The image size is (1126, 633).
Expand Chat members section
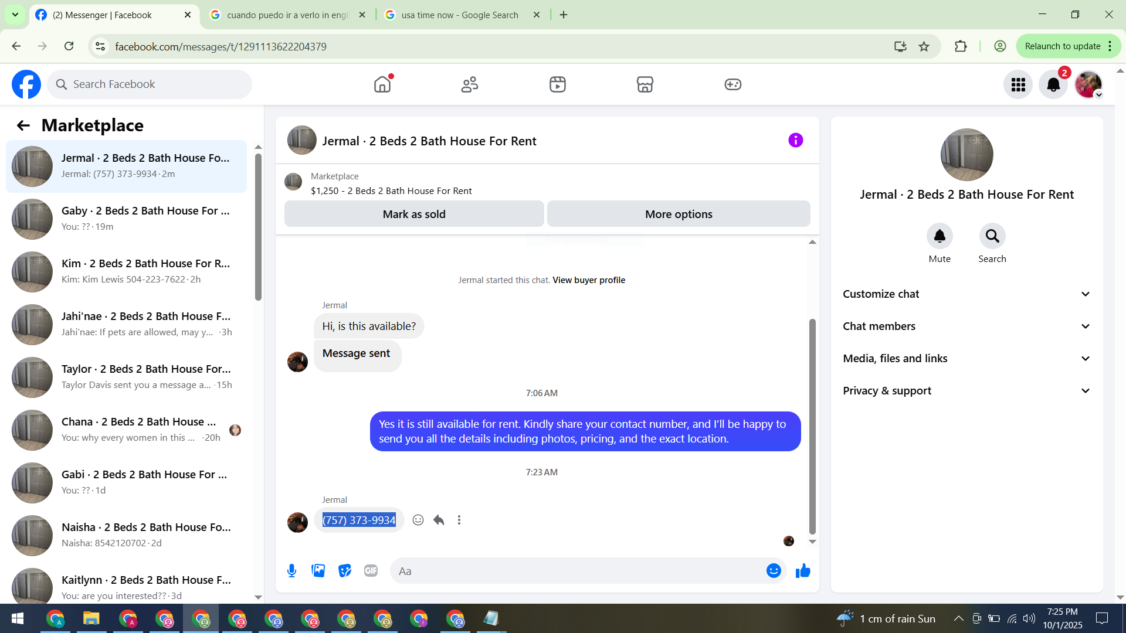coord(966,326)
